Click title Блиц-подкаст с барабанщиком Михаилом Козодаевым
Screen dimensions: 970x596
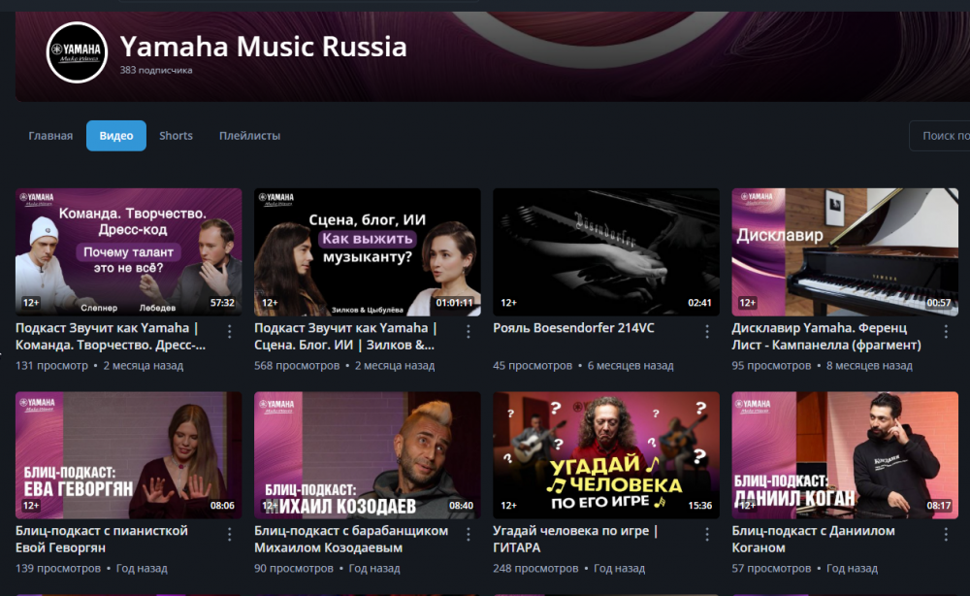(x=351, y=539)
